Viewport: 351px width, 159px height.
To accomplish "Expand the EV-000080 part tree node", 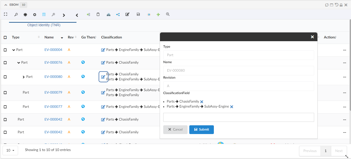I will 24,77.
